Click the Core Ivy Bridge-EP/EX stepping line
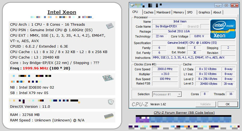This screenshot has height=131, width=242. 55,63
